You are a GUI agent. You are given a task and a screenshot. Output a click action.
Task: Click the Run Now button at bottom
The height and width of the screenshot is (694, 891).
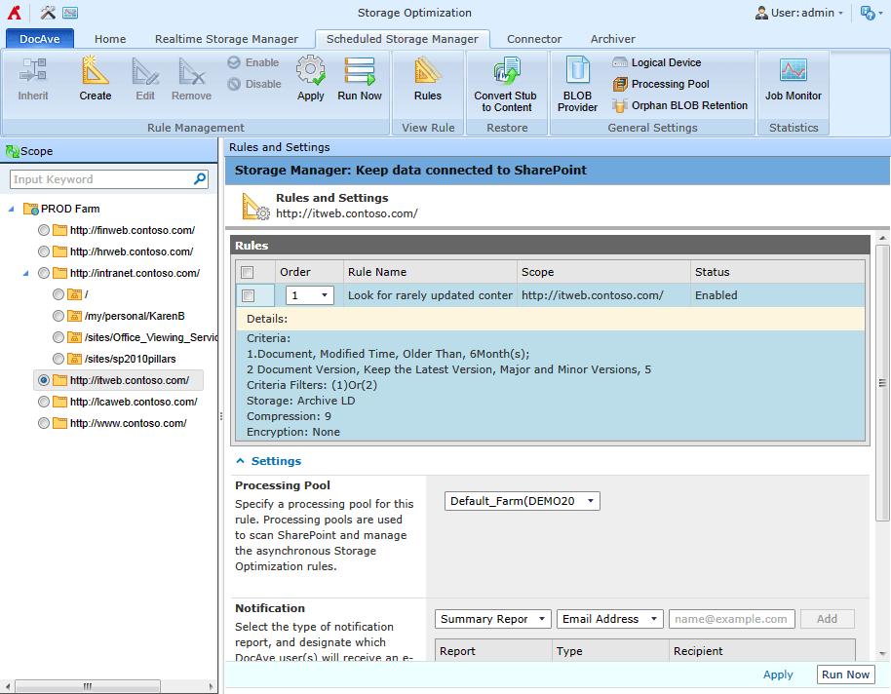[x=844, y=674]
